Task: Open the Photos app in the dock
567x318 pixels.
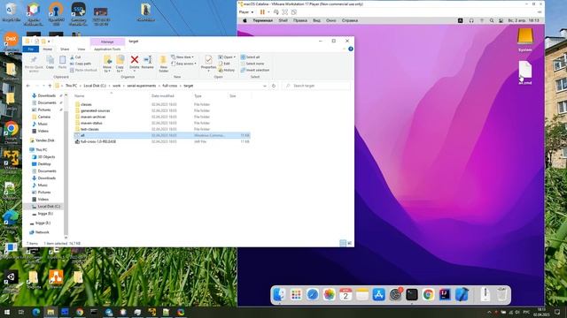Action: point(329,294)
